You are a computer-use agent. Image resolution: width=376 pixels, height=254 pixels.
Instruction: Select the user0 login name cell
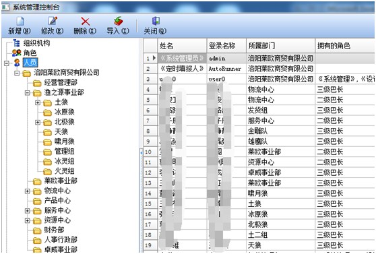click(226, 79)
